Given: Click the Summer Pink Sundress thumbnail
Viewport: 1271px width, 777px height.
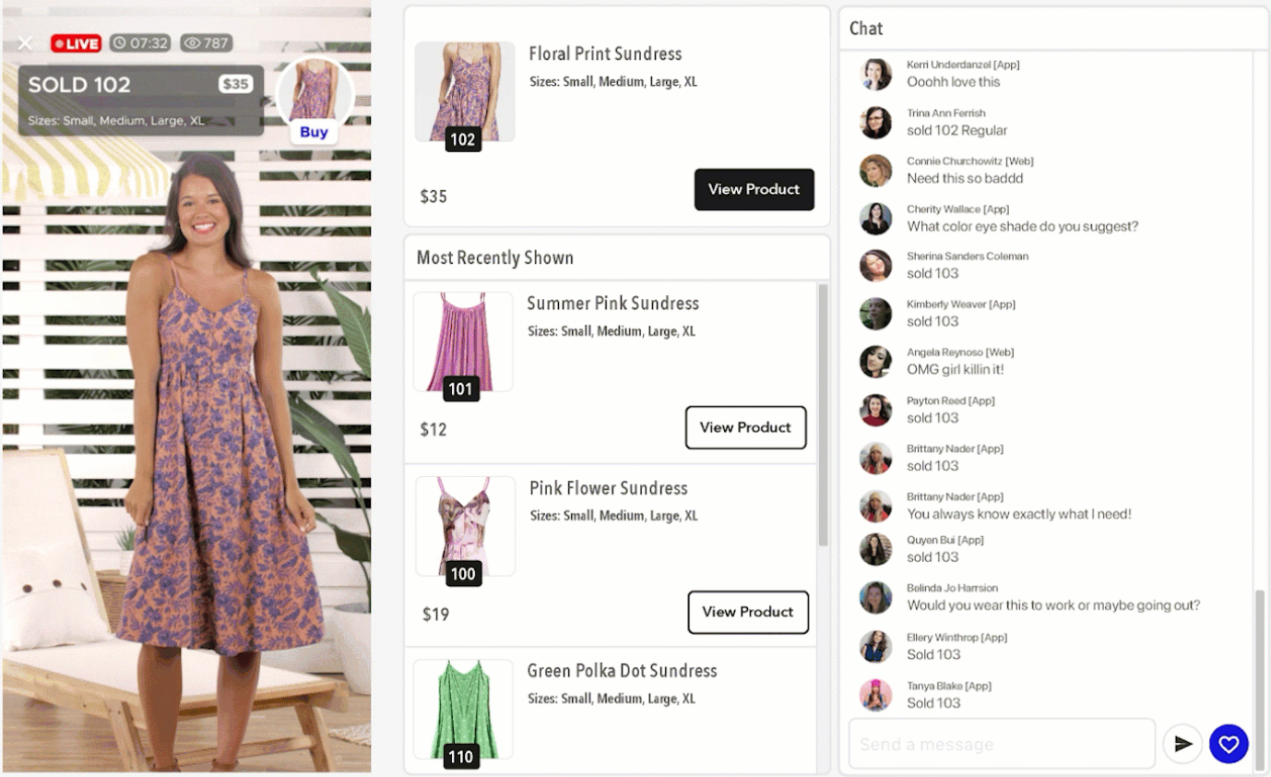Looking at the screenshot, I should [462, 342].
